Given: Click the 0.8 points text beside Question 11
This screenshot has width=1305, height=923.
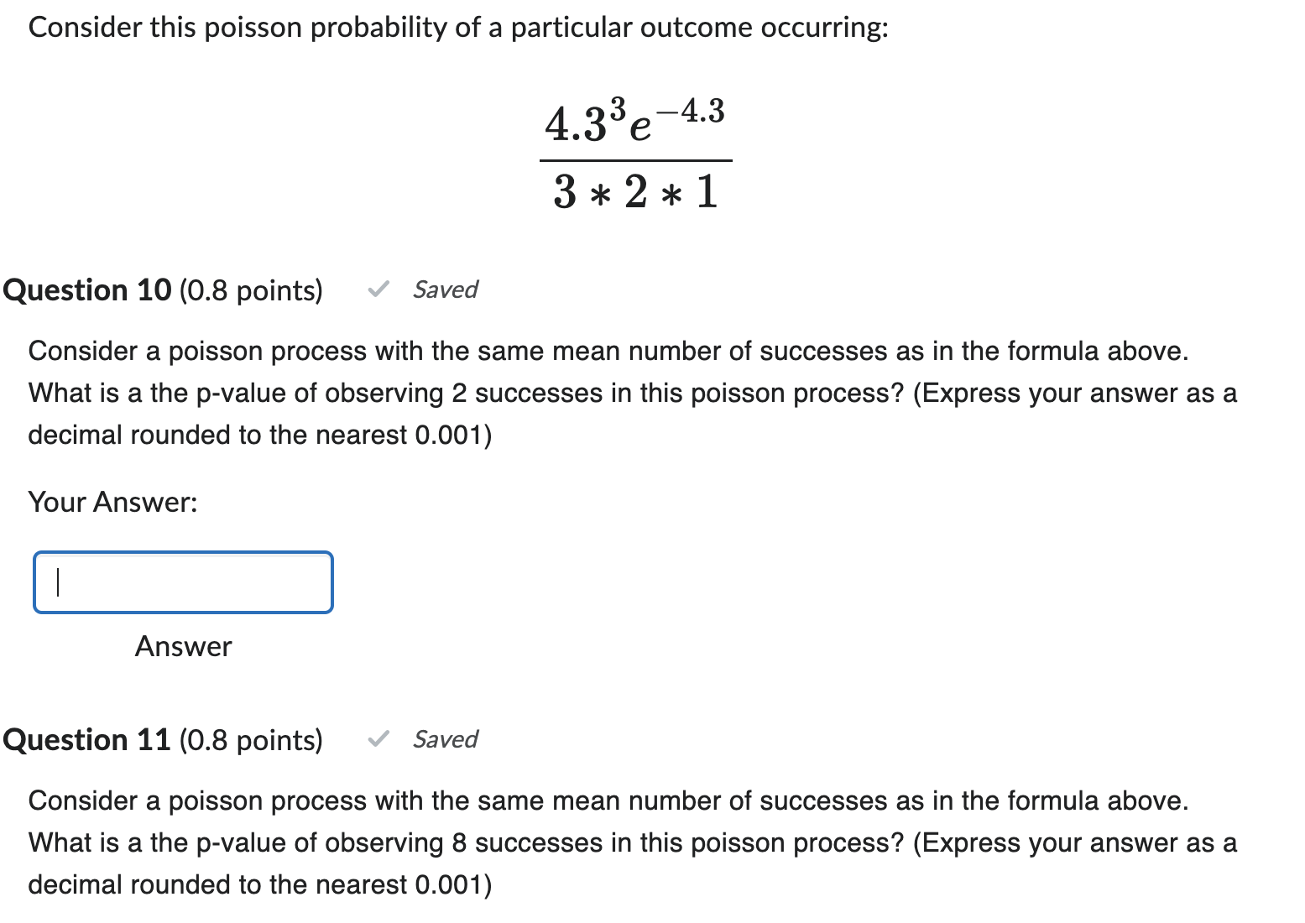Looking at the screenshot, I should click(251, 740).
